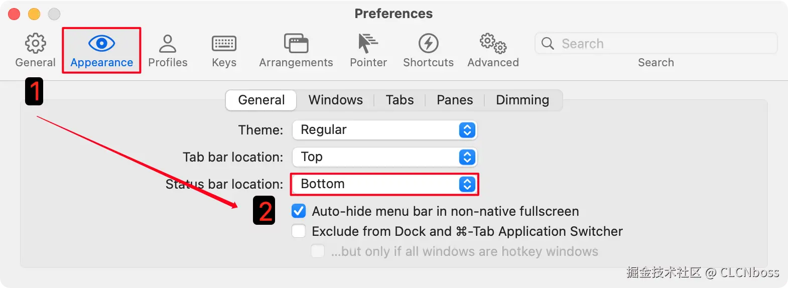Click the preferences Search field
788x288 pixels.
656,44
